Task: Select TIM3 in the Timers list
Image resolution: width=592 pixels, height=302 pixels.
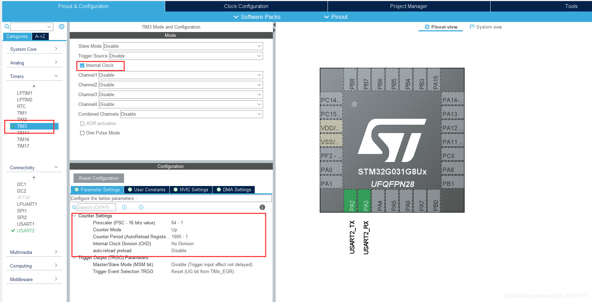Action: point(34,126)
